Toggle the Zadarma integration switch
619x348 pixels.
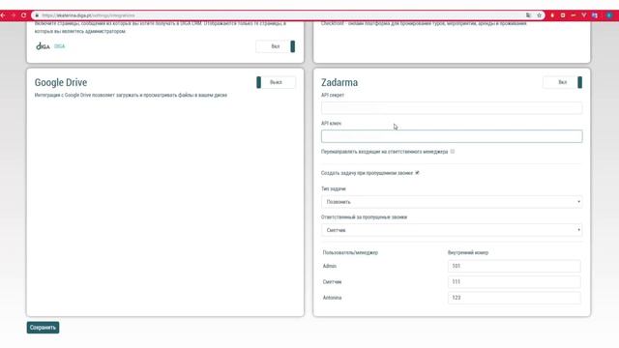click(x=563, y=82)
